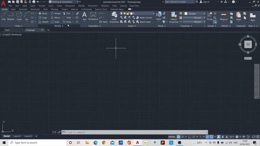
Task: Open Layer Properties manager
Action: coord(114,17)
